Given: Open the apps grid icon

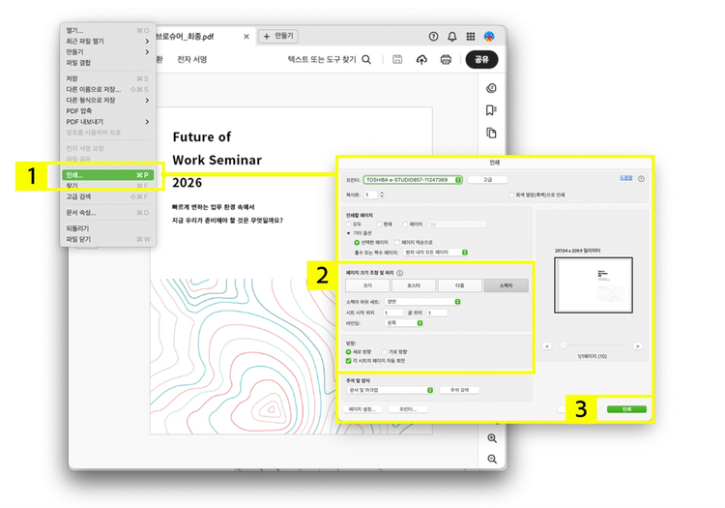Looking at the screenshot, I should click(470, 36).
